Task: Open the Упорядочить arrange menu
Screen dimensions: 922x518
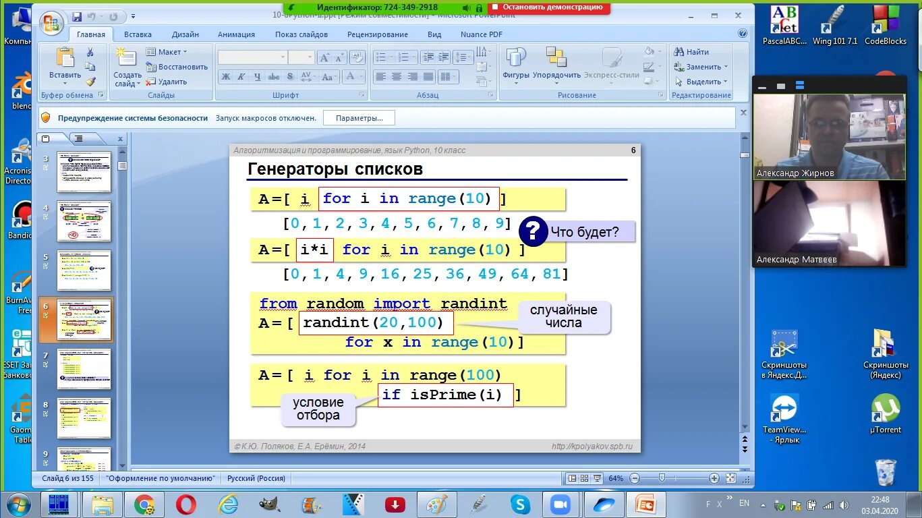Action: point(556,65)
